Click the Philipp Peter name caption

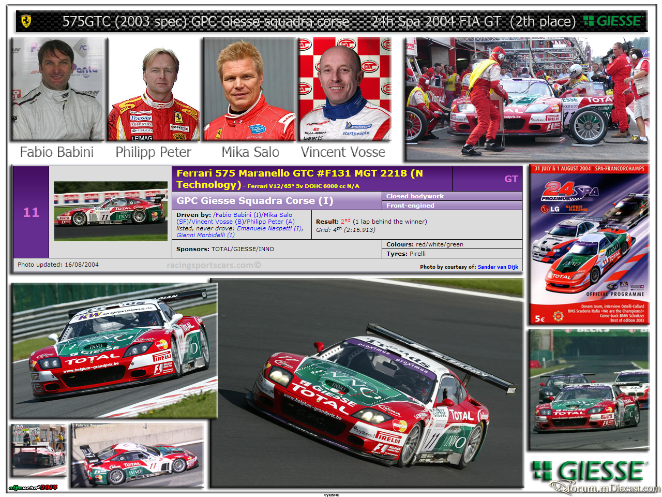point(153,152)
